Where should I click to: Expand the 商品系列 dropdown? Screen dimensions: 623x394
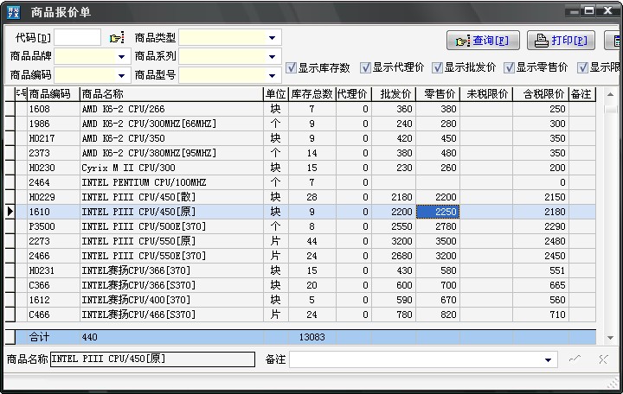(273, 56)
